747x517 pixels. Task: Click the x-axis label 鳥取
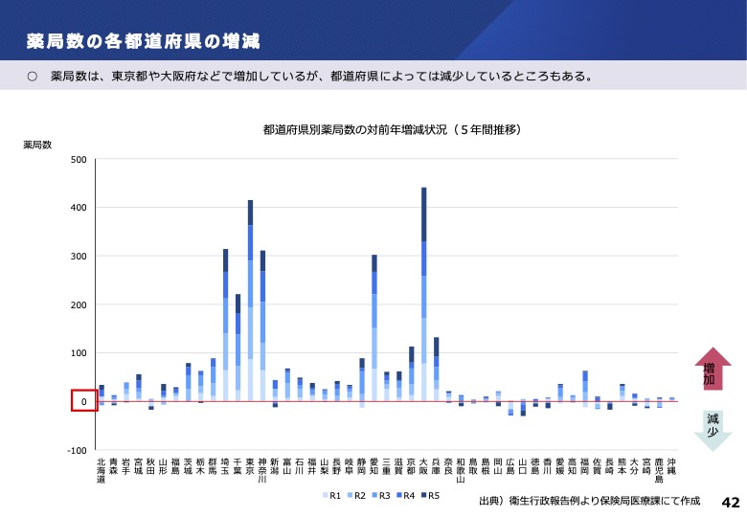473,466
